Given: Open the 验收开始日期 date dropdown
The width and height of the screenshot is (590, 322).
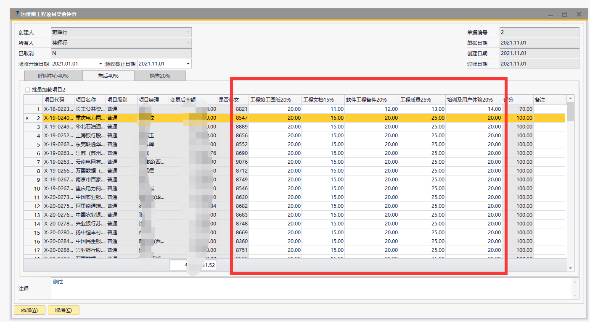Looking at the screenshot, I should pyautogui.click(x=101, y=64).
